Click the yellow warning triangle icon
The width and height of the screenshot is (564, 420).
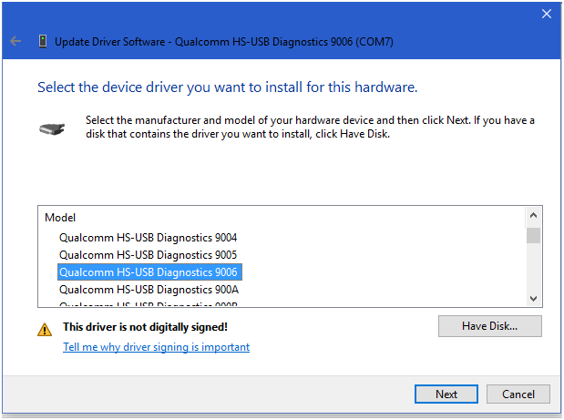[45, 328]
